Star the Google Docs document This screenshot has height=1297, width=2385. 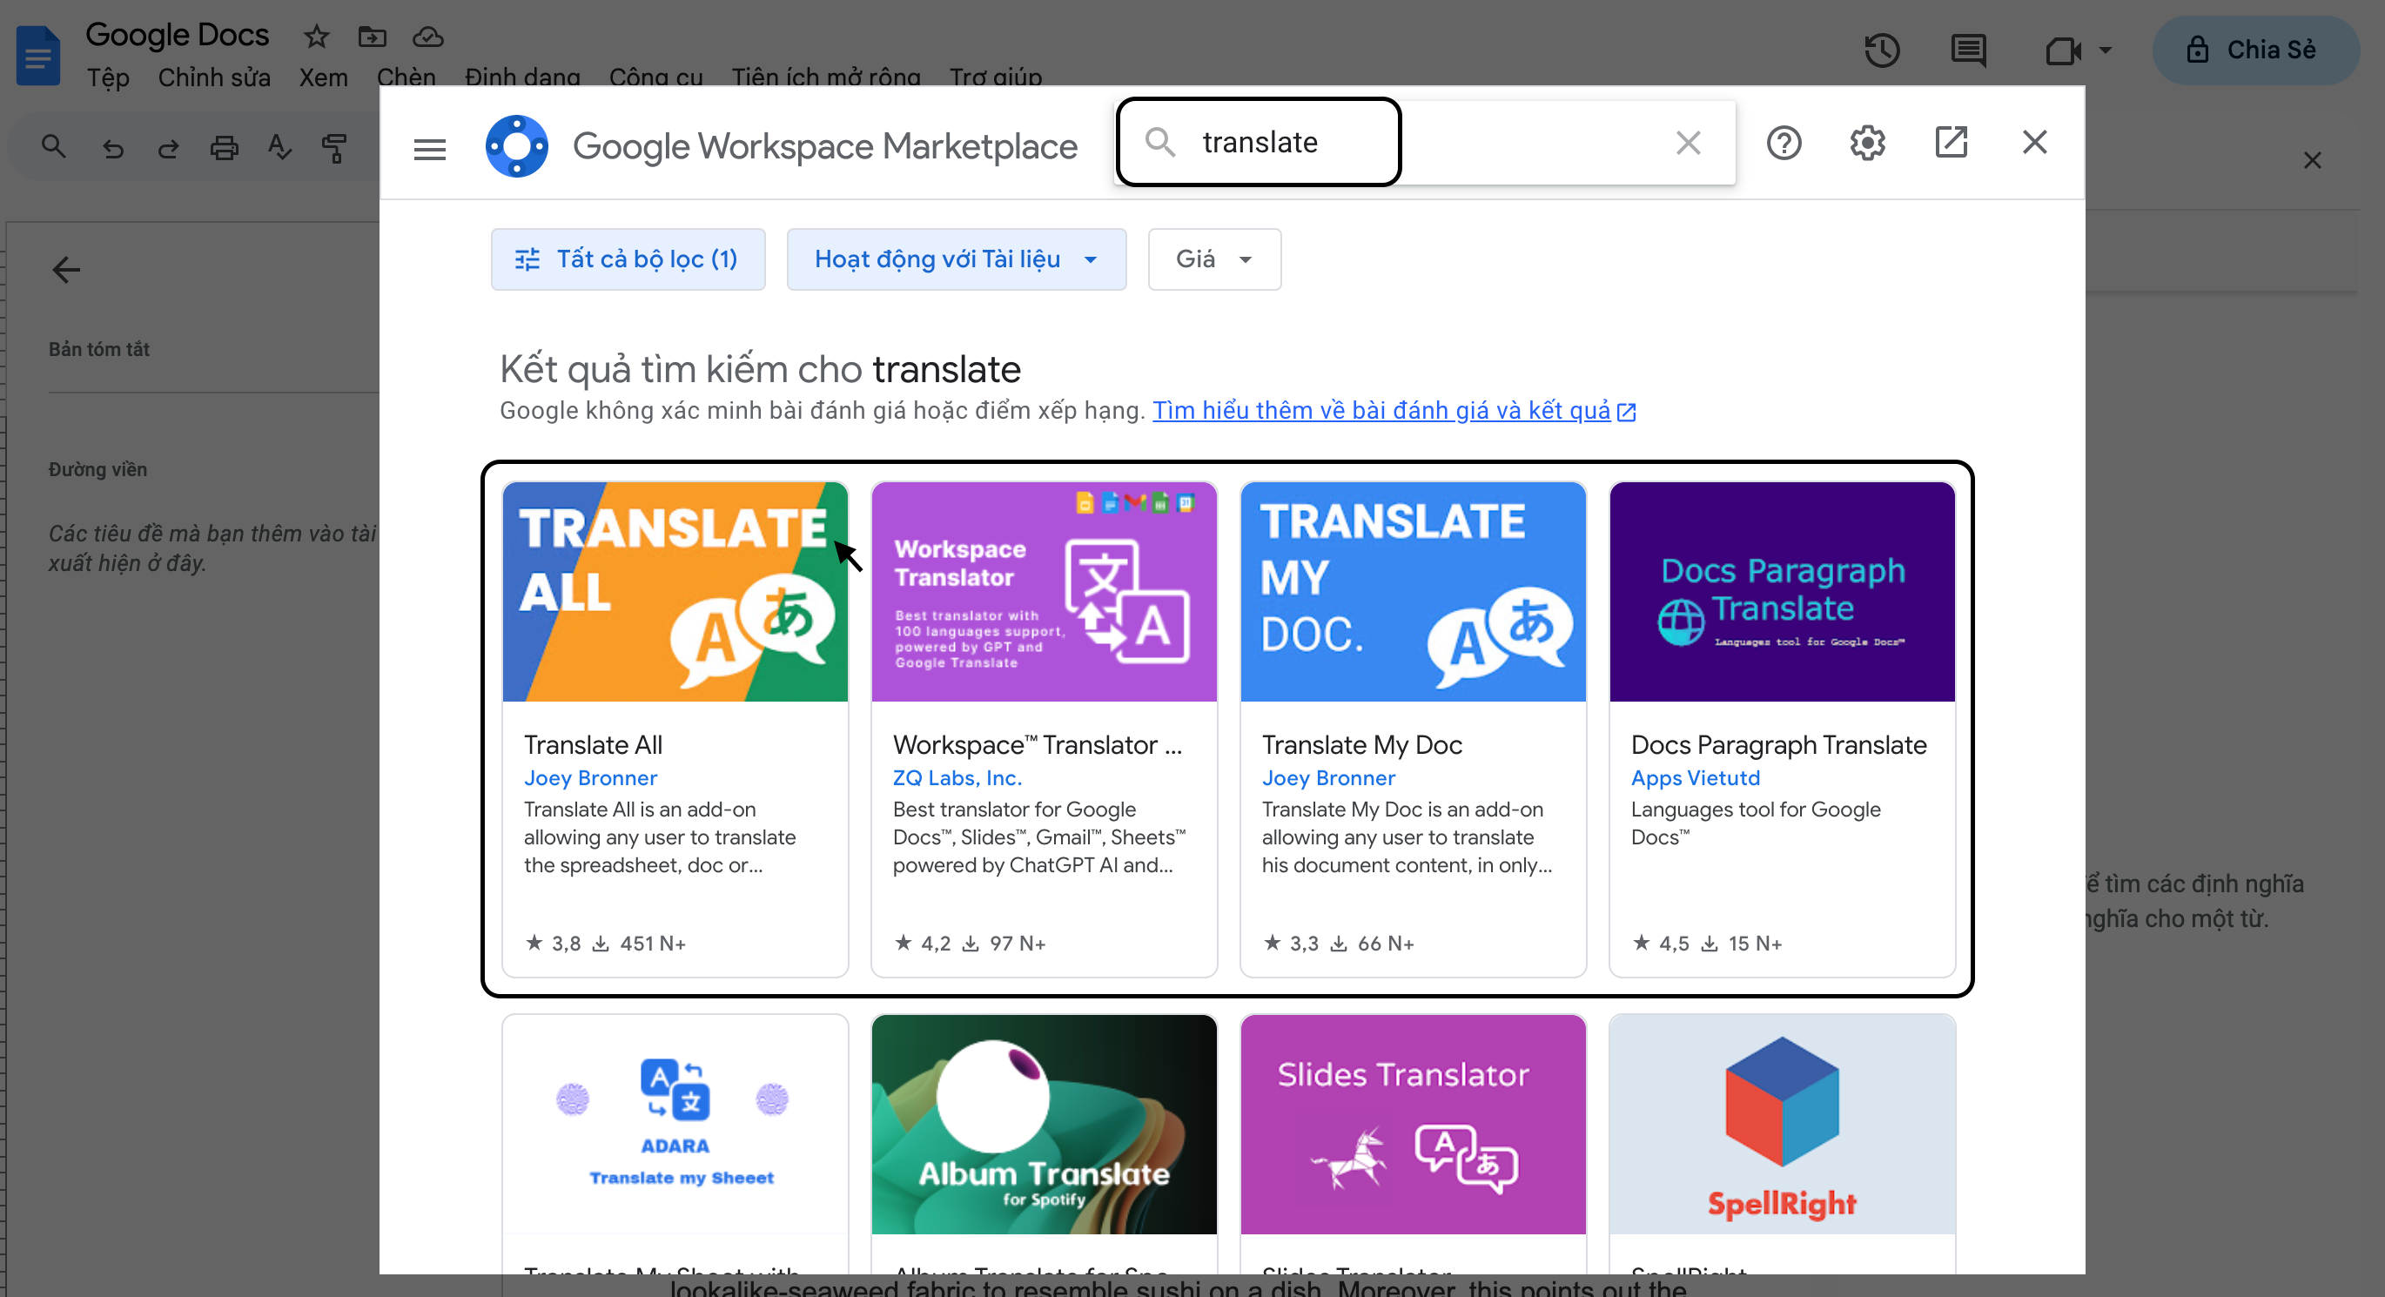tap(317, 37)
